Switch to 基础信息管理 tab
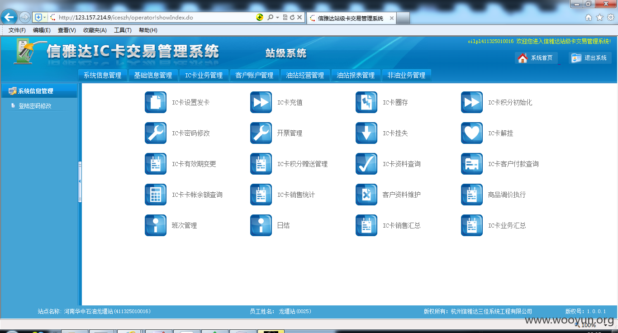 pos(153,75)
